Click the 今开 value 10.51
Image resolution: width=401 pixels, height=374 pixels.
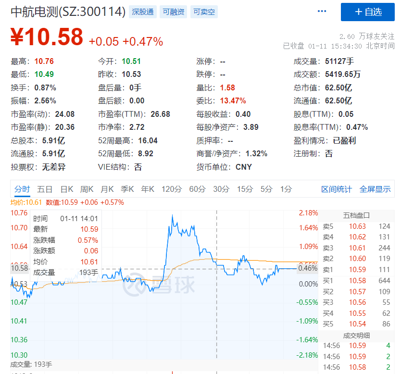tap(131, 62)
